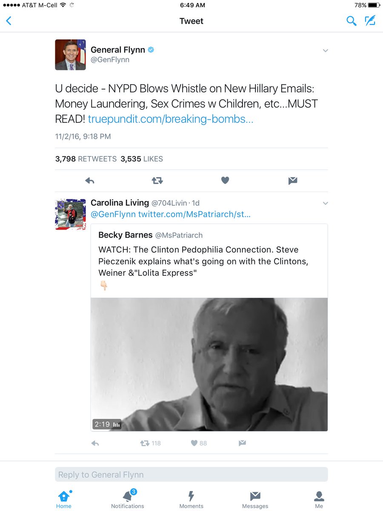Switch to the Notifications tab
The width and height of the screenshot is (383, 511).
pos(128,499)
